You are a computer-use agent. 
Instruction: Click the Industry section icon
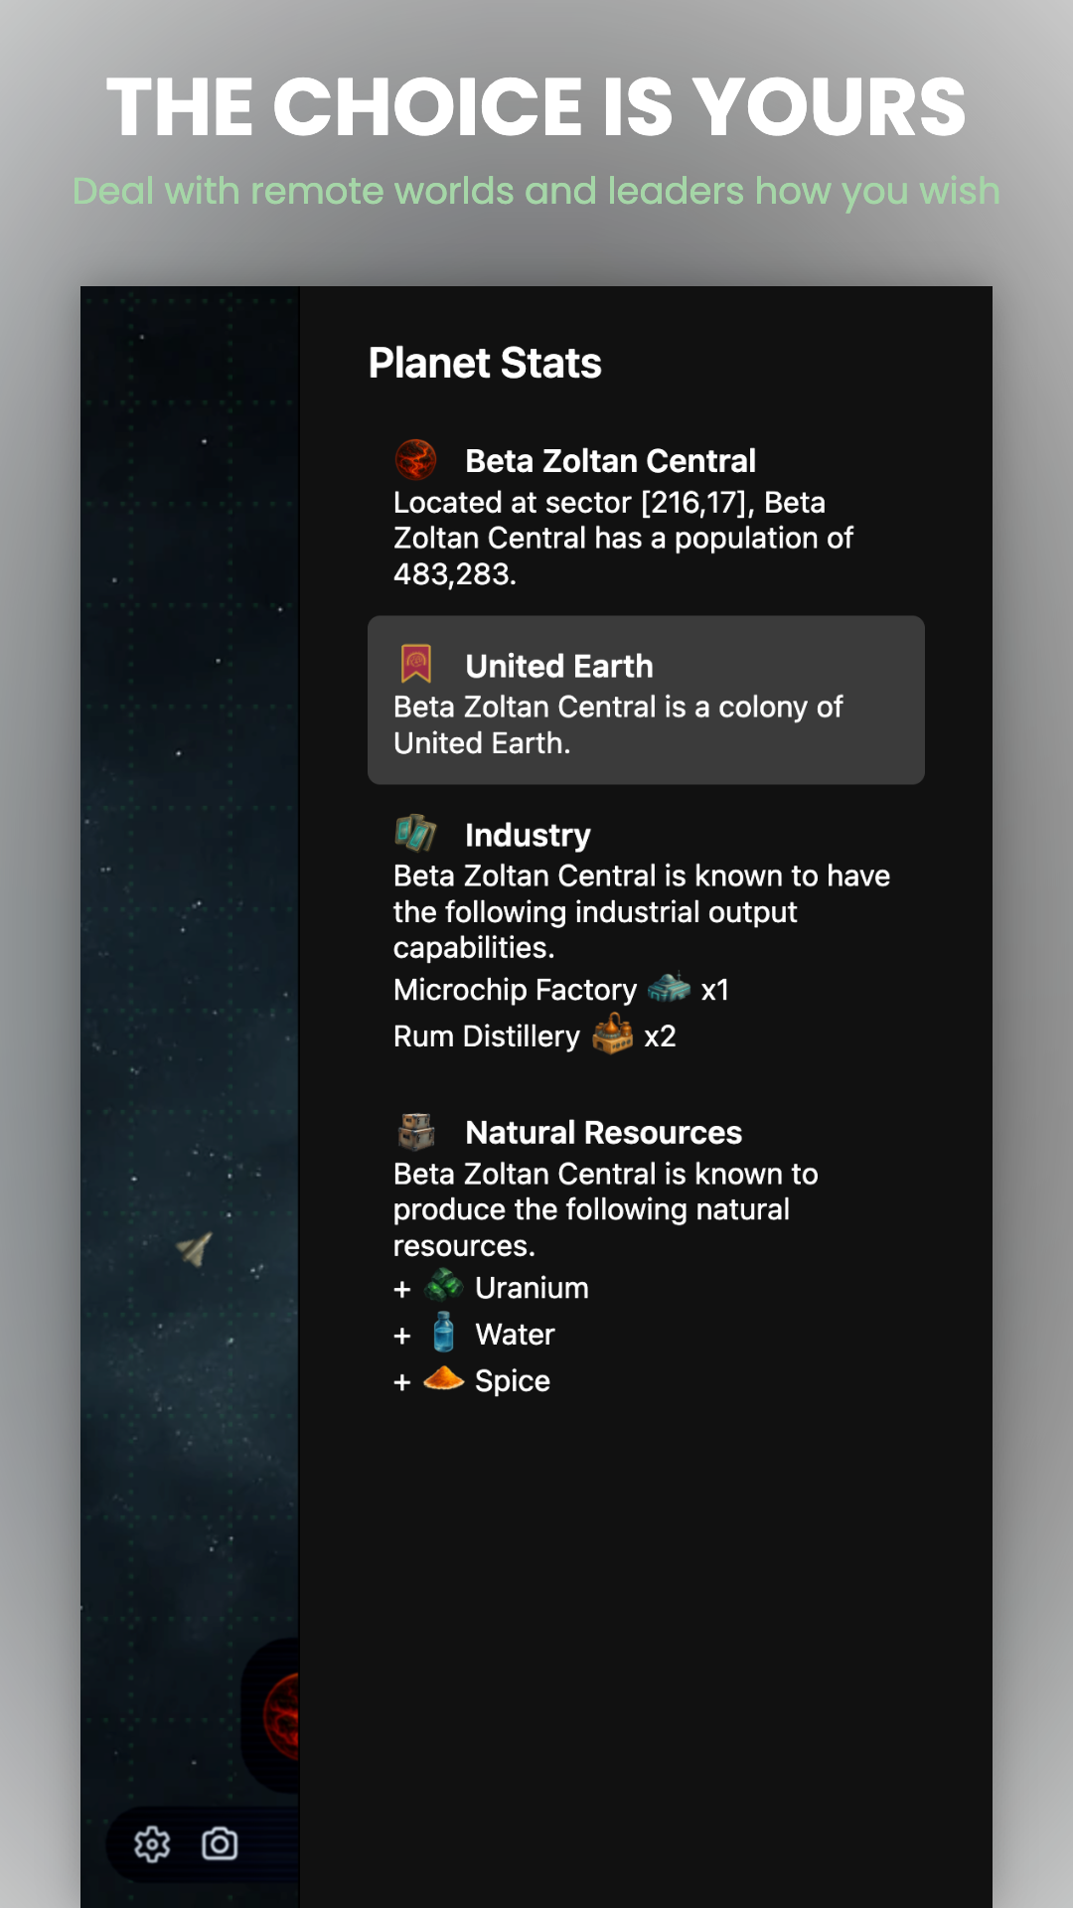point(415,834)
